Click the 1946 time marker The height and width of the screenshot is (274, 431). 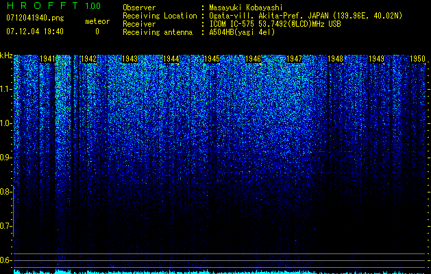click(253, 59)
